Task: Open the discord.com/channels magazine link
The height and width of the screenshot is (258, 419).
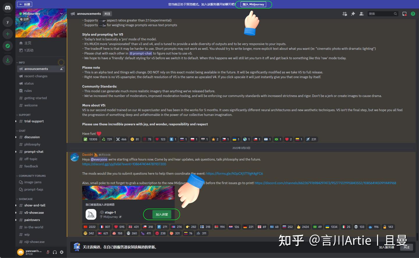Action: [x=325, y=183]
